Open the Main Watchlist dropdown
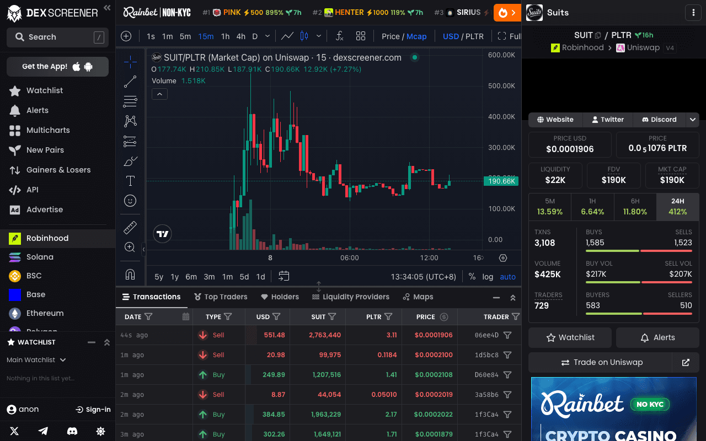The height and width of the screenshot is (441, 706). pos(36,360)
